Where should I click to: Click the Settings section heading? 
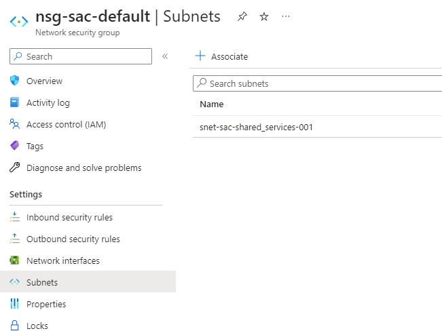26,195
